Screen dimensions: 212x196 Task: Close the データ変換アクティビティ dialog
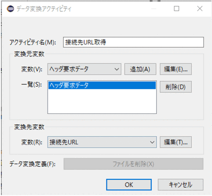[x=200, y=9]
